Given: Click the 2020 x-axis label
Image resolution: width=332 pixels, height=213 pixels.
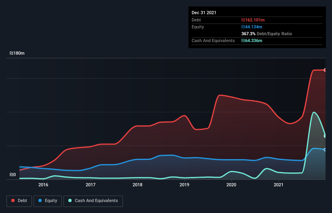Looking at the screenshot, I should tap(231, 185).
